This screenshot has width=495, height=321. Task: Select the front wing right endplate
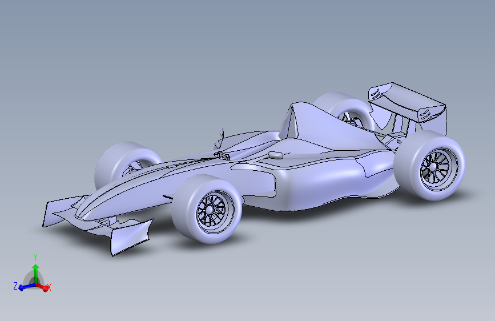click(130, 237)
